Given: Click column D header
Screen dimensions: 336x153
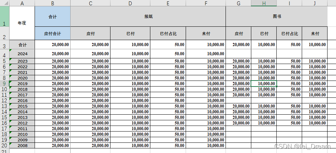Looking at the screenshot, I should (x=130, y=3).
